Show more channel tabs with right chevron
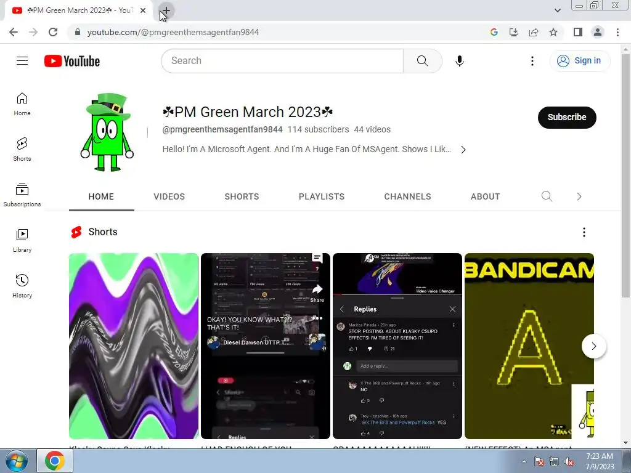Image resolution: width=631 pixels, height=473 pixels. coord(579,196)
